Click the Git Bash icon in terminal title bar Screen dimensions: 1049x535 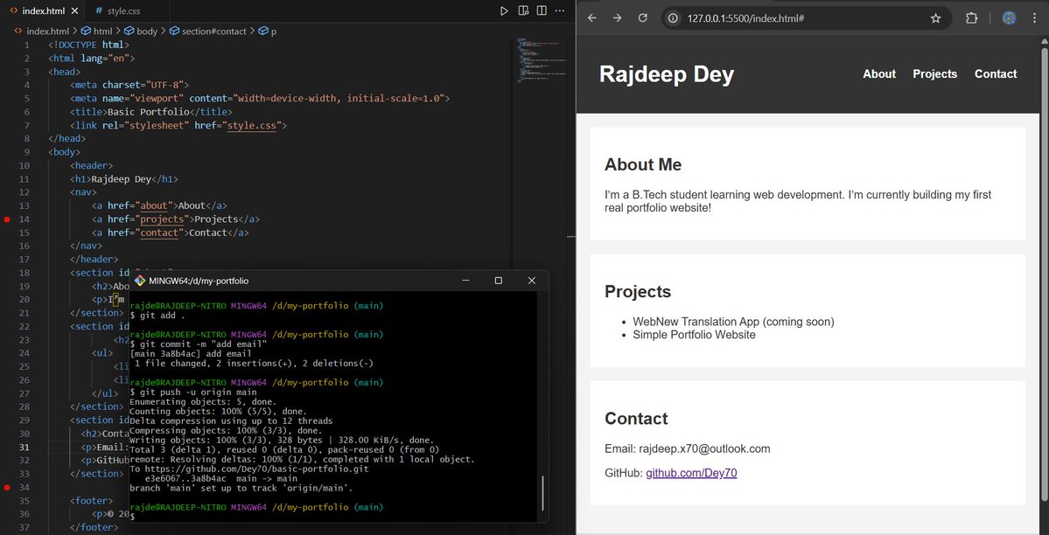tap(140, 281)
